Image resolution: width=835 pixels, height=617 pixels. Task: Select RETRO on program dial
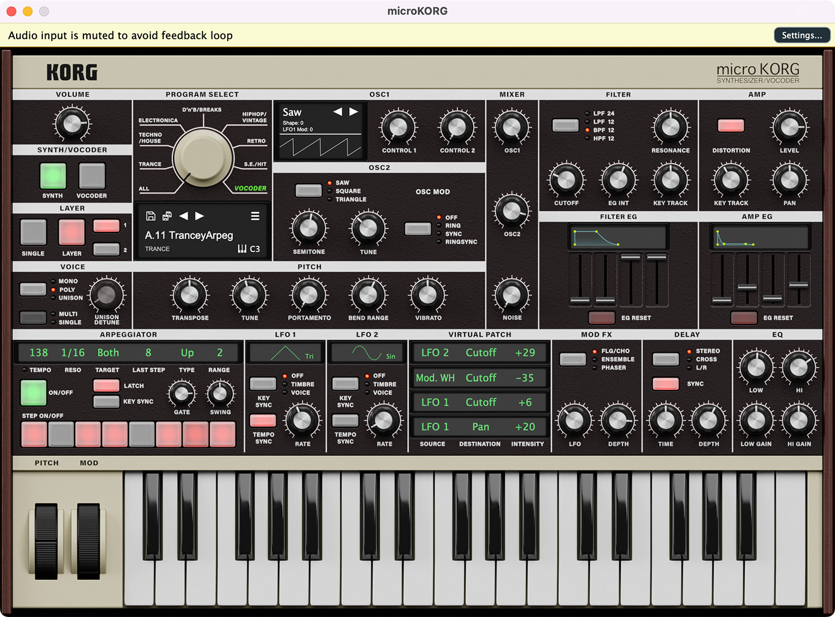tap(257, 141)
